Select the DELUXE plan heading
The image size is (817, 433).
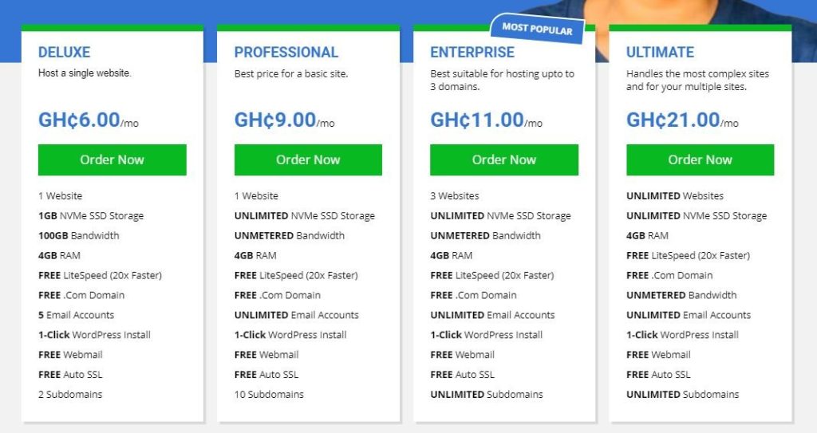click(x=64, y=52)
